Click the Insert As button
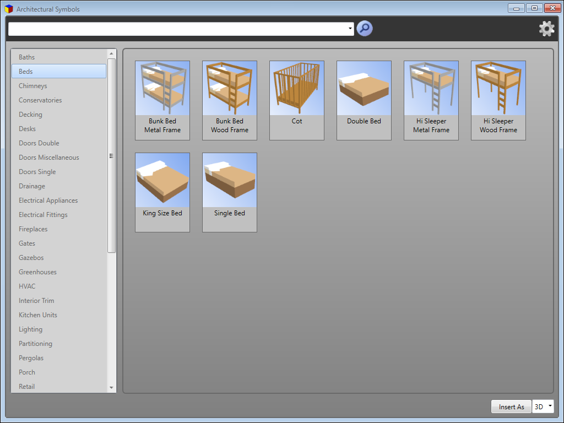 click(x=511, y=406)
